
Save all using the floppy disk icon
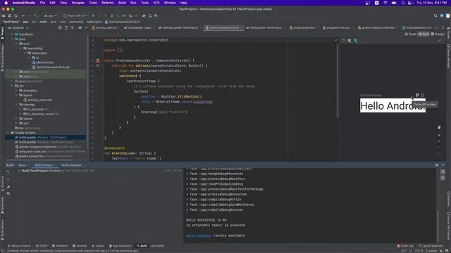pos(9,15)
